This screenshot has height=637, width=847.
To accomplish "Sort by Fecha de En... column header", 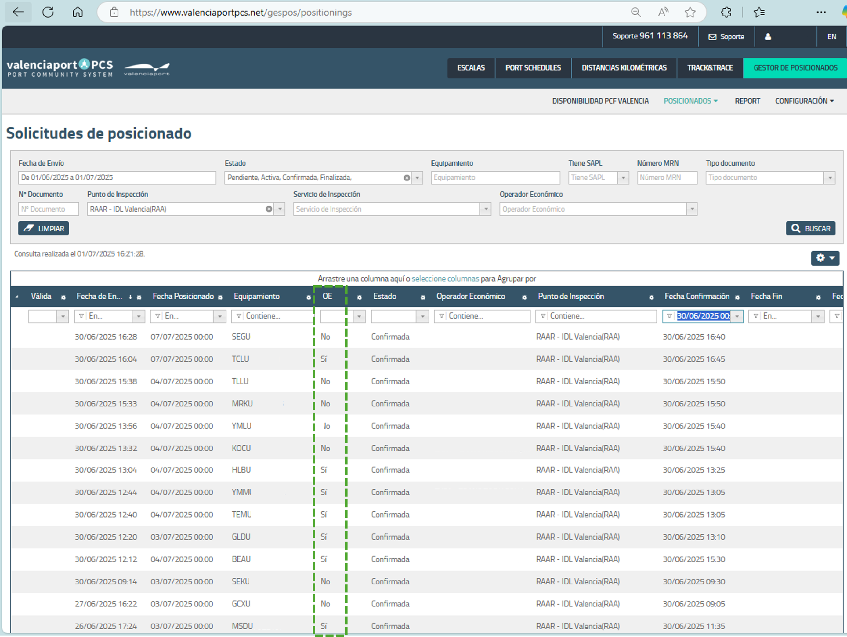I will (99, 297).
